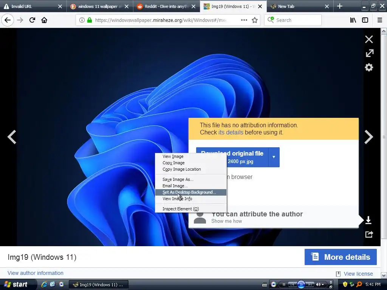
Task: Select Copy Image Location
Action: click(x=190, y=169)
